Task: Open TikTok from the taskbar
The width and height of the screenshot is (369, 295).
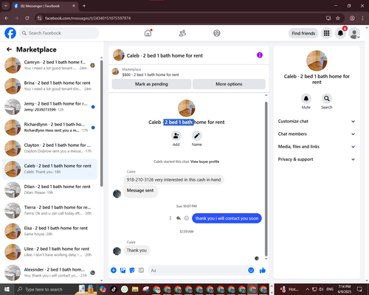Action: tap(114, 289)
